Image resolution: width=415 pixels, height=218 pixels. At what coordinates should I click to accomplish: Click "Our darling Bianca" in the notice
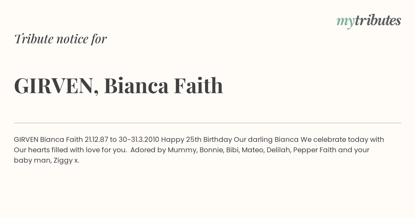click(266, 140)
